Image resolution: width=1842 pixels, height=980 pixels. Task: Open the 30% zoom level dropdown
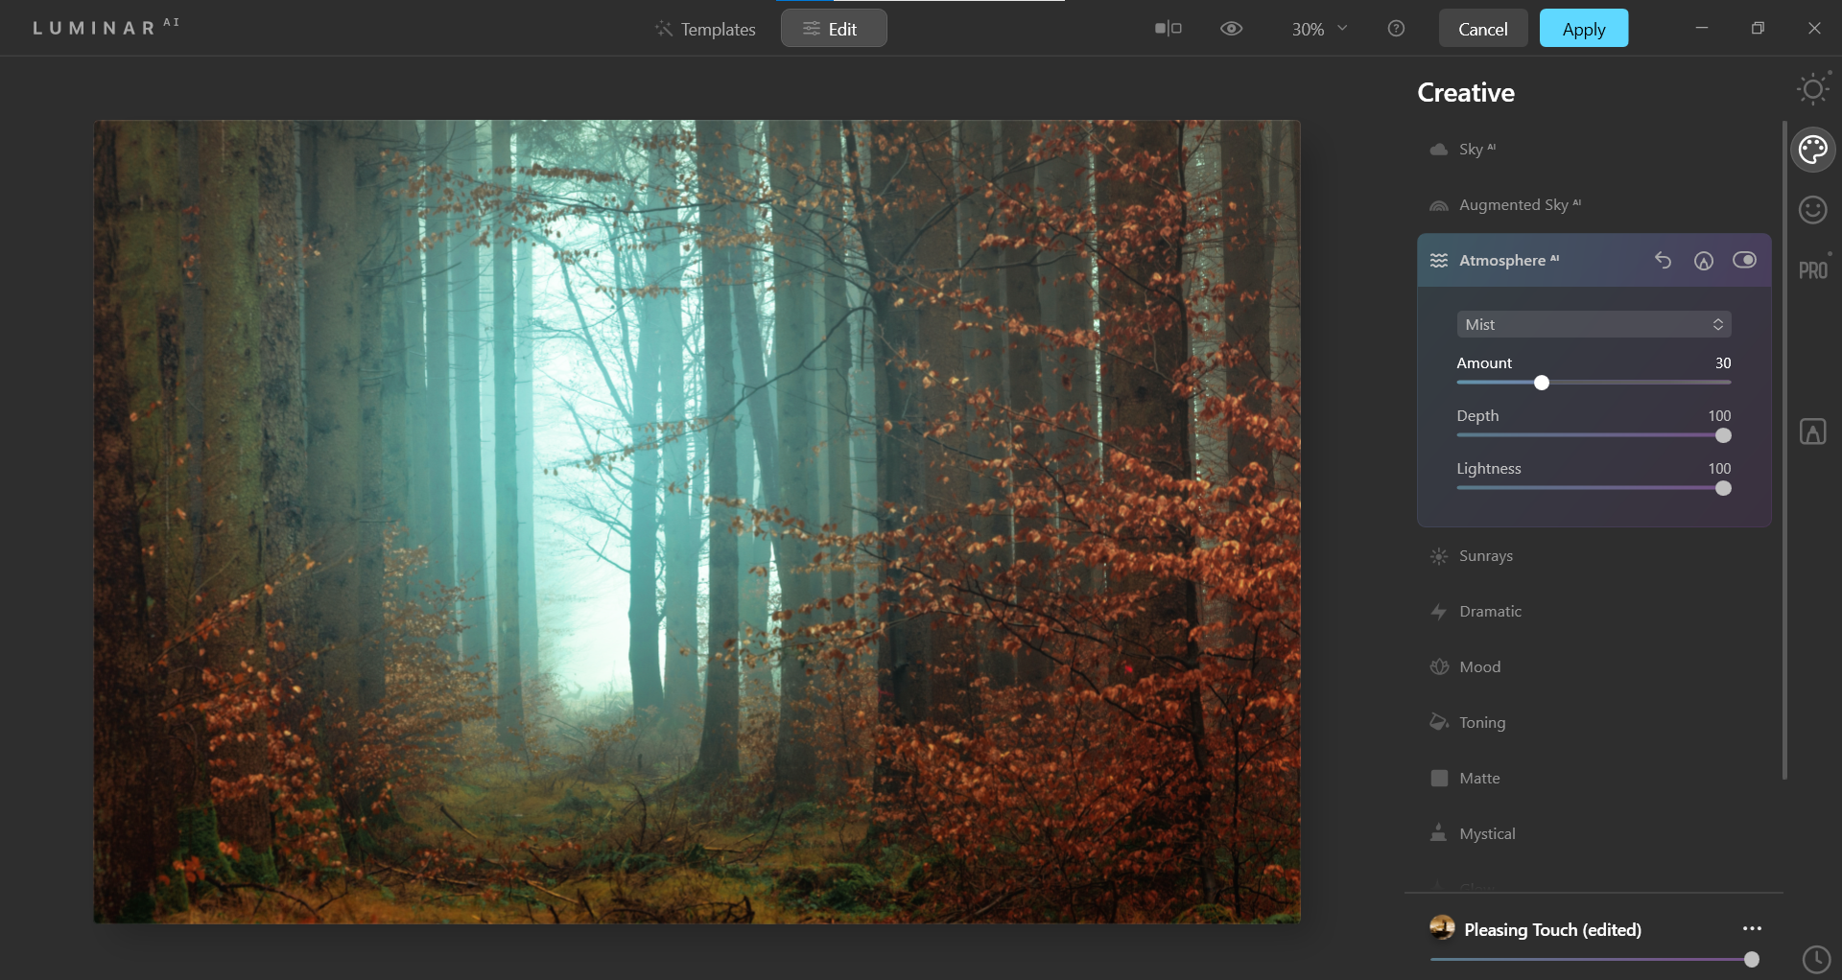(x=1319, y=29)
